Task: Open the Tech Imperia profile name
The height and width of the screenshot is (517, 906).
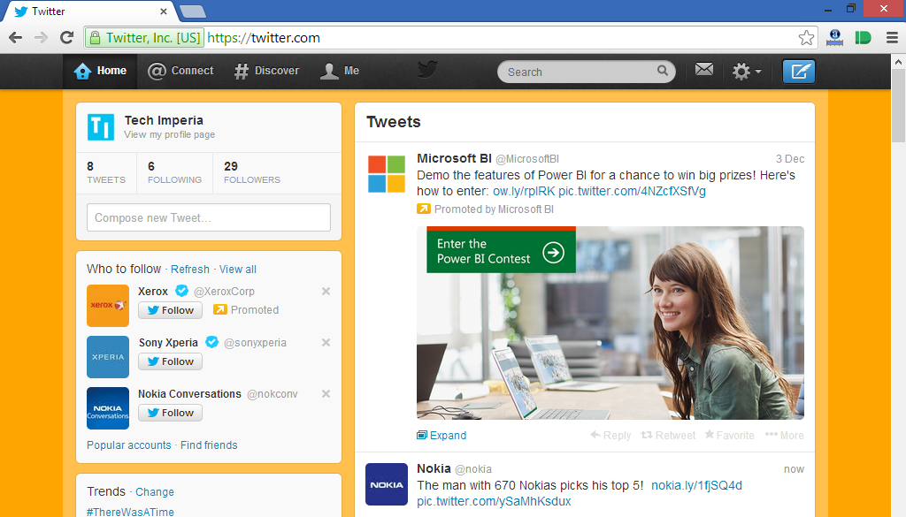Action: (164, 120)
